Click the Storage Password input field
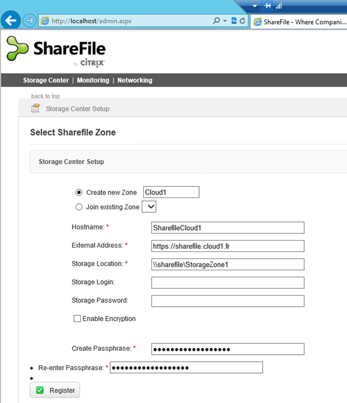Screen dimensions: 347x403 click(x=228, y=301)
